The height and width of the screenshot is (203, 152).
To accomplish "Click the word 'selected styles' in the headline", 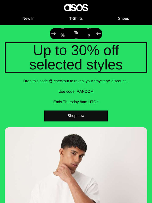I will tap(76, 65).
